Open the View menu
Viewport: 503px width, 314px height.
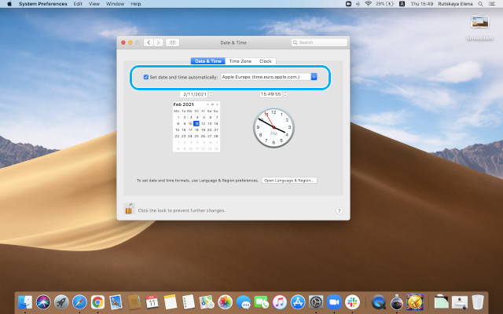point(94,4)
